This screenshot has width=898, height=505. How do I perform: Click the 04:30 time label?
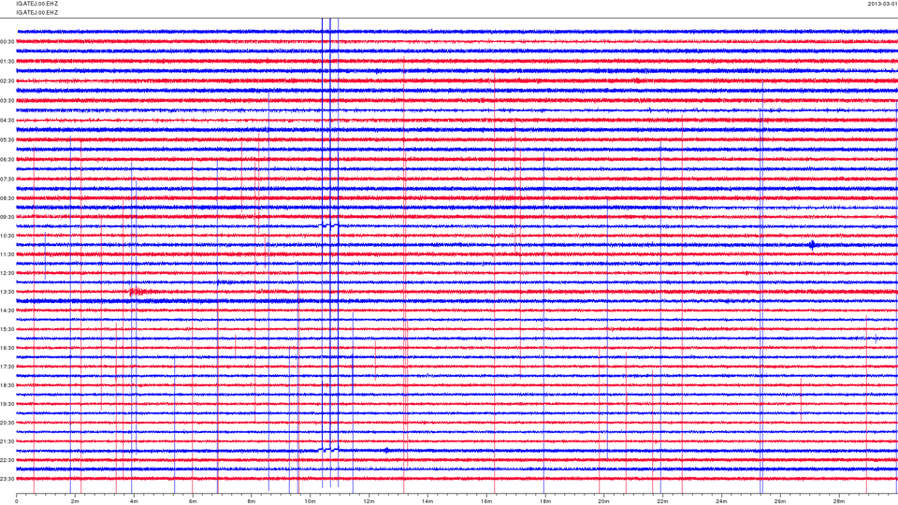click(7, 121)
